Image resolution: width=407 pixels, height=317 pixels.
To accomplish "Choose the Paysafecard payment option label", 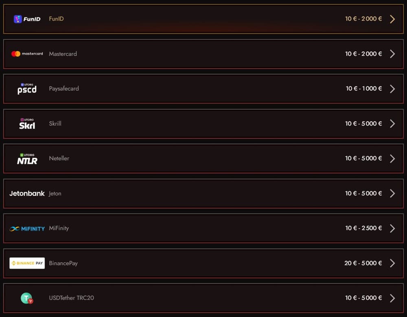I will (x=63, y=89).
